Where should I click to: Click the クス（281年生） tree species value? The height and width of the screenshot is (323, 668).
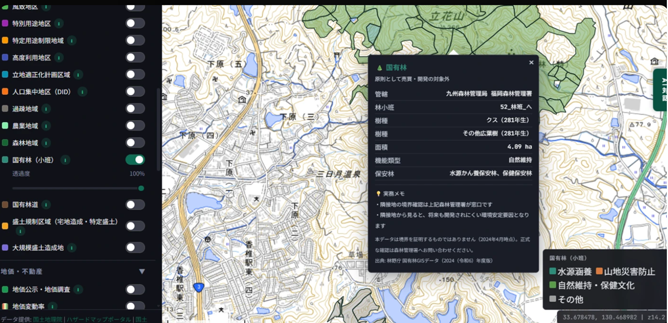pos(509,120)
